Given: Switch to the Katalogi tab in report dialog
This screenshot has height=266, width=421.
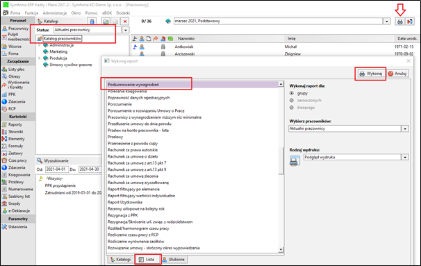Looking at the screenshot, I should [x=121, y=260].
